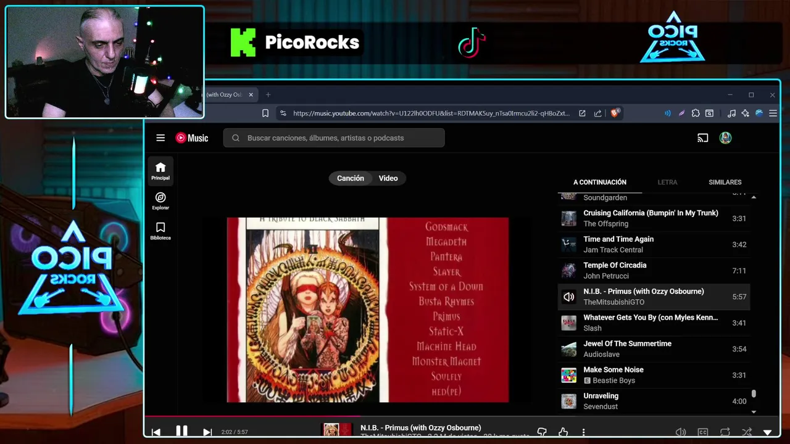
Task: Click the YouTube Music logo
Action: click(192, 138)
